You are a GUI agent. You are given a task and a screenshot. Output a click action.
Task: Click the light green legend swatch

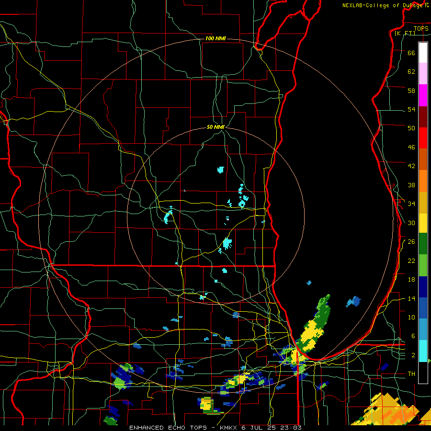click(423, 265)
